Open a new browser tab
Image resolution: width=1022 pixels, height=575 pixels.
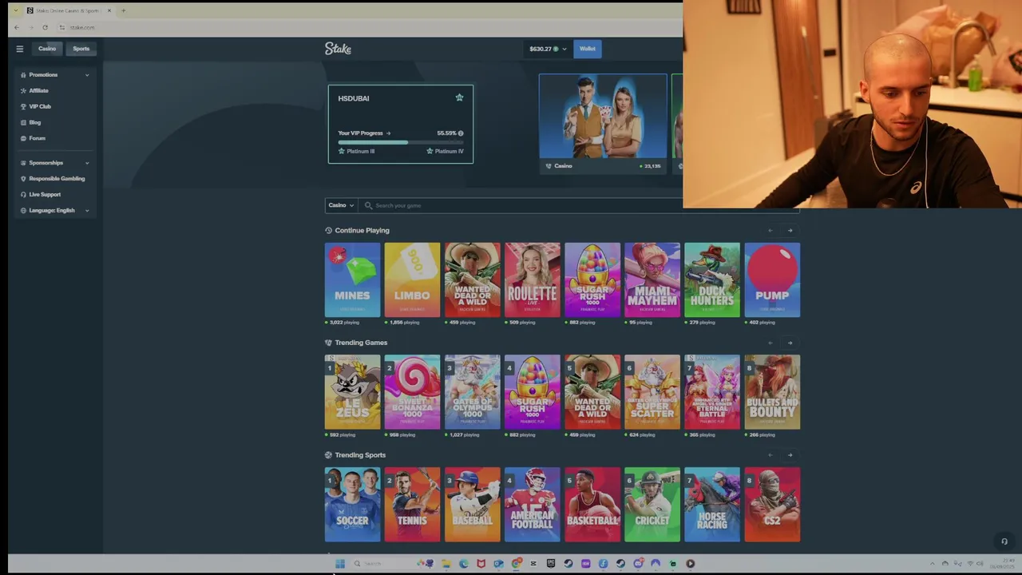point(123,10)
